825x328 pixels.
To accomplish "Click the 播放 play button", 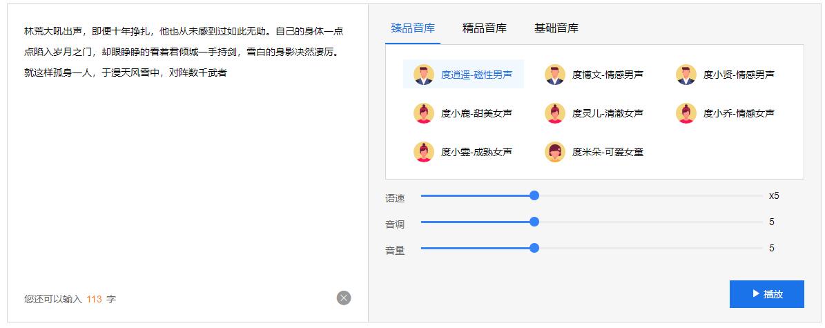I will (766, 293).
